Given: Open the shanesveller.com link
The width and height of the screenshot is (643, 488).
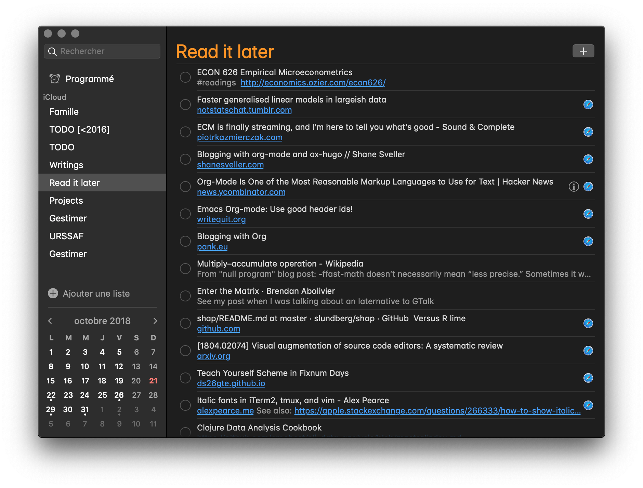Looking at the screenshot, I should (230, 165).
